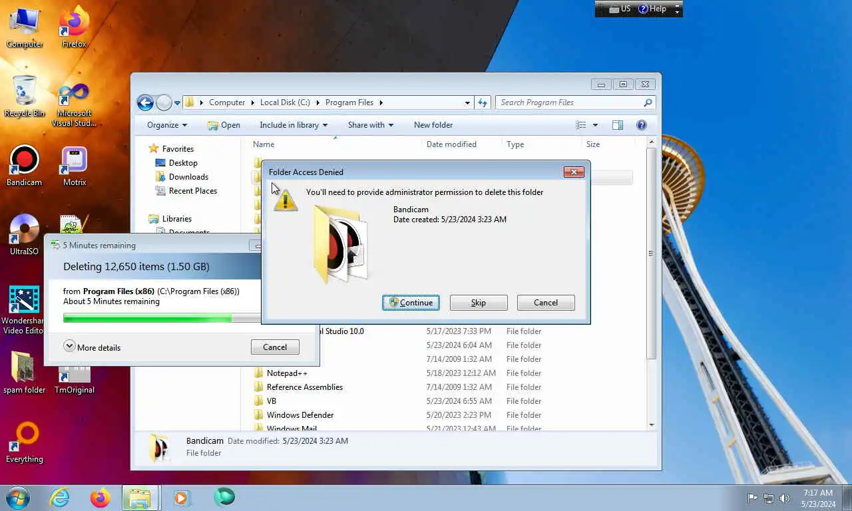Open Firefox from the taskbar
Viewport: 852px width, 511px height.
point(100,497)
